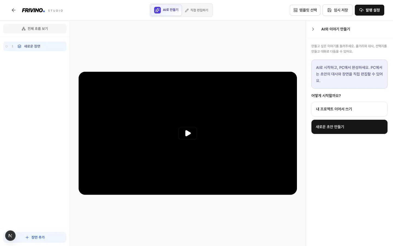Toggle the circle marker on scene 1
Screen dimensions: 393x246
pyautogui.click(x=7, y=46)
